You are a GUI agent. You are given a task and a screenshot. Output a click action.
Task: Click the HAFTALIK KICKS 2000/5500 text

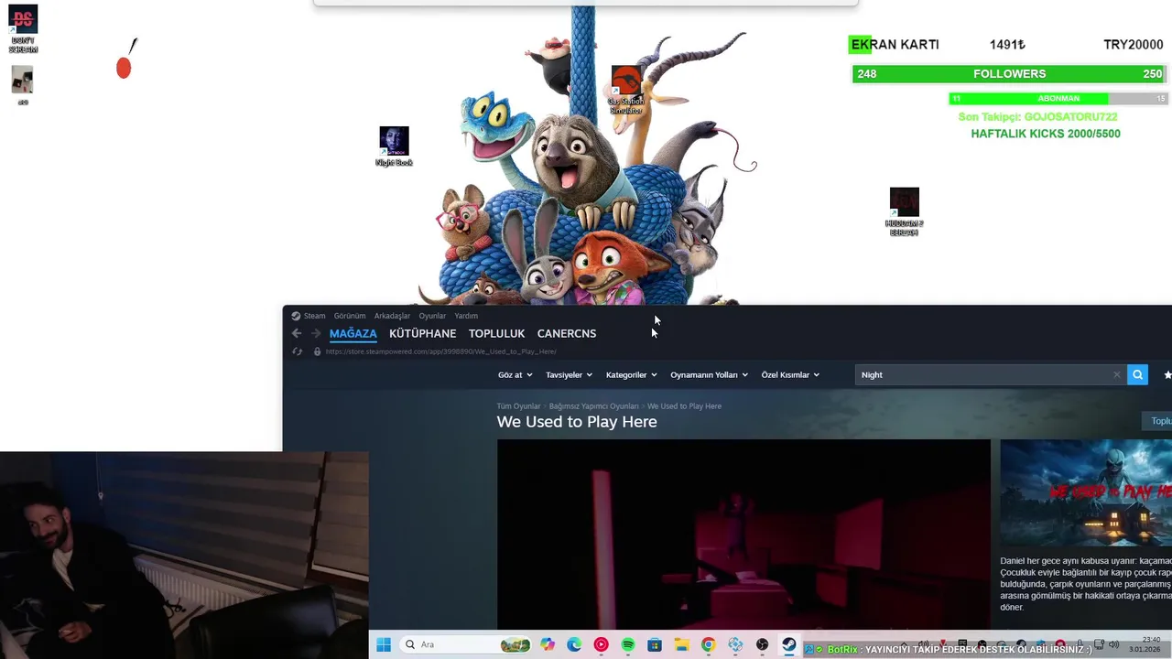point(1046,134)
